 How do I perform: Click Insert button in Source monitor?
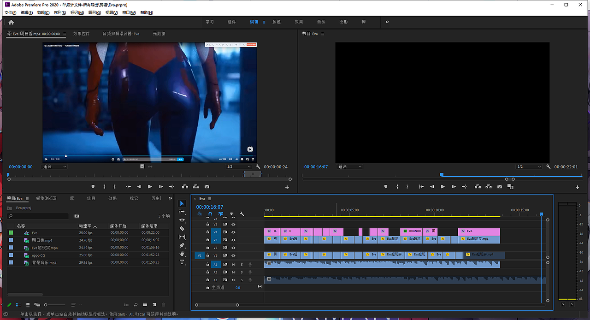click(185, 187)
